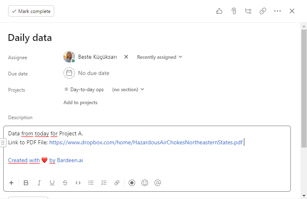
Task: Click the Mark complete button
Action: click(x=31, y=11)
